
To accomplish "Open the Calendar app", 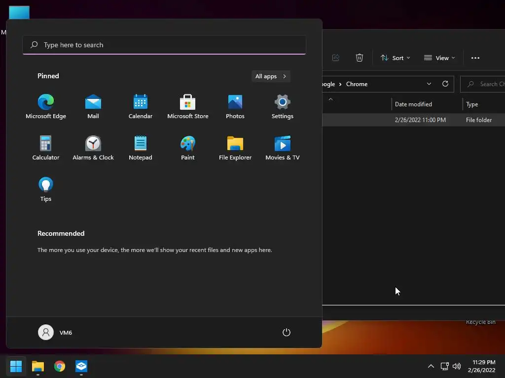I will coord(141,107).
